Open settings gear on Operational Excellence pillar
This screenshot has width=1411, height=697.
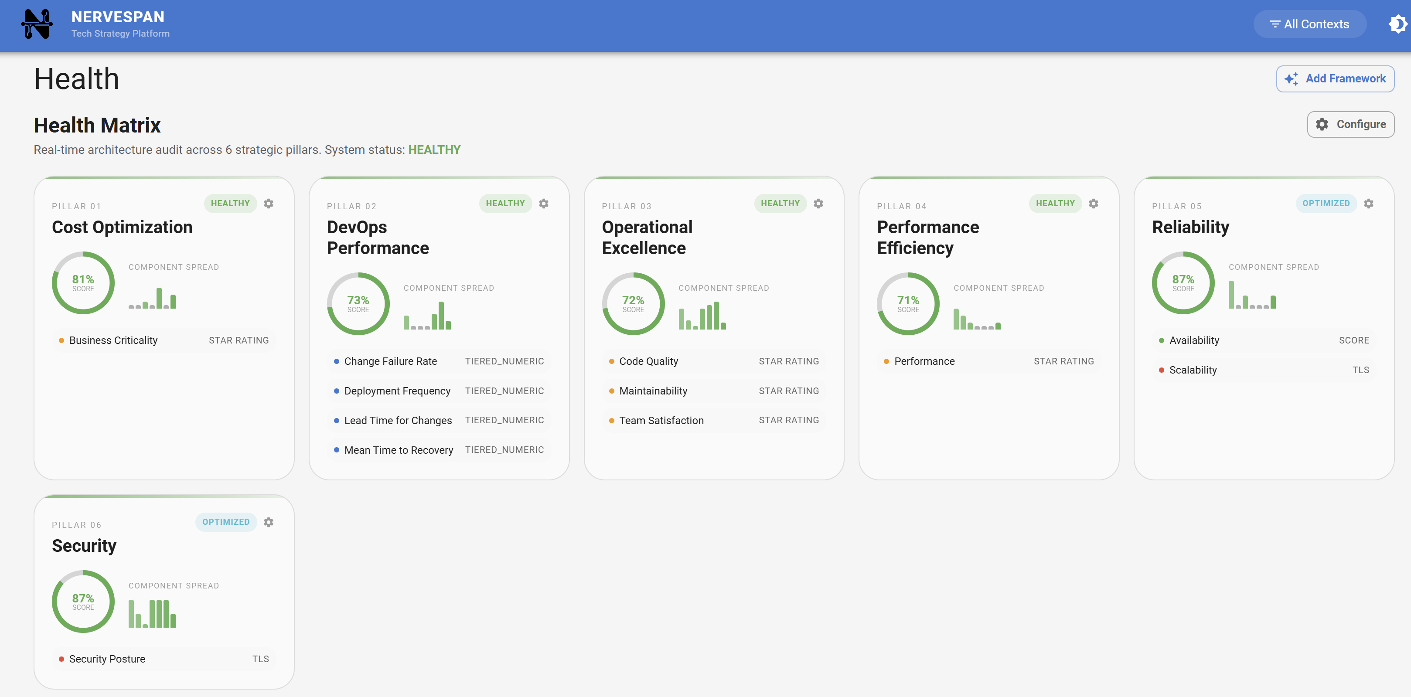(x=818, y=204)
